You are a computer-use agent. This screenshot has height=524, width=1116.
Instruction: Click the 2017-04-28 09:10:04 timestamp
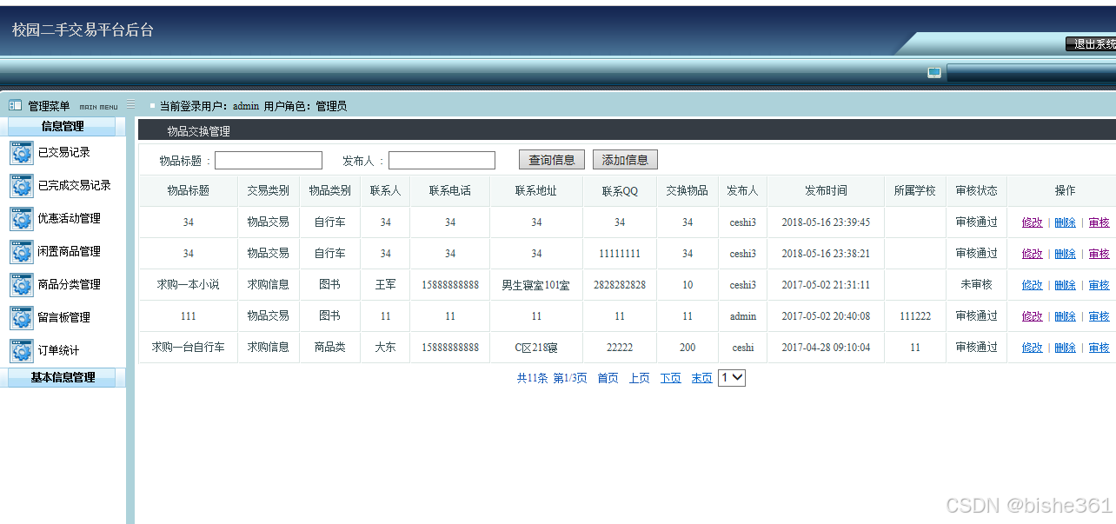pyautogui.click(x=826, y=348)
